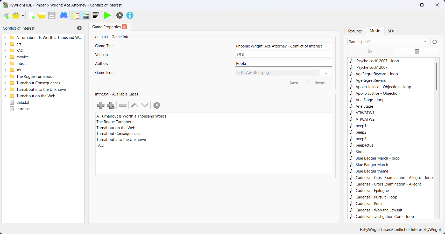Click the Conflict of Interest panel gear
The width and height of the screenshot is (445, 234).
coord(79,28)
